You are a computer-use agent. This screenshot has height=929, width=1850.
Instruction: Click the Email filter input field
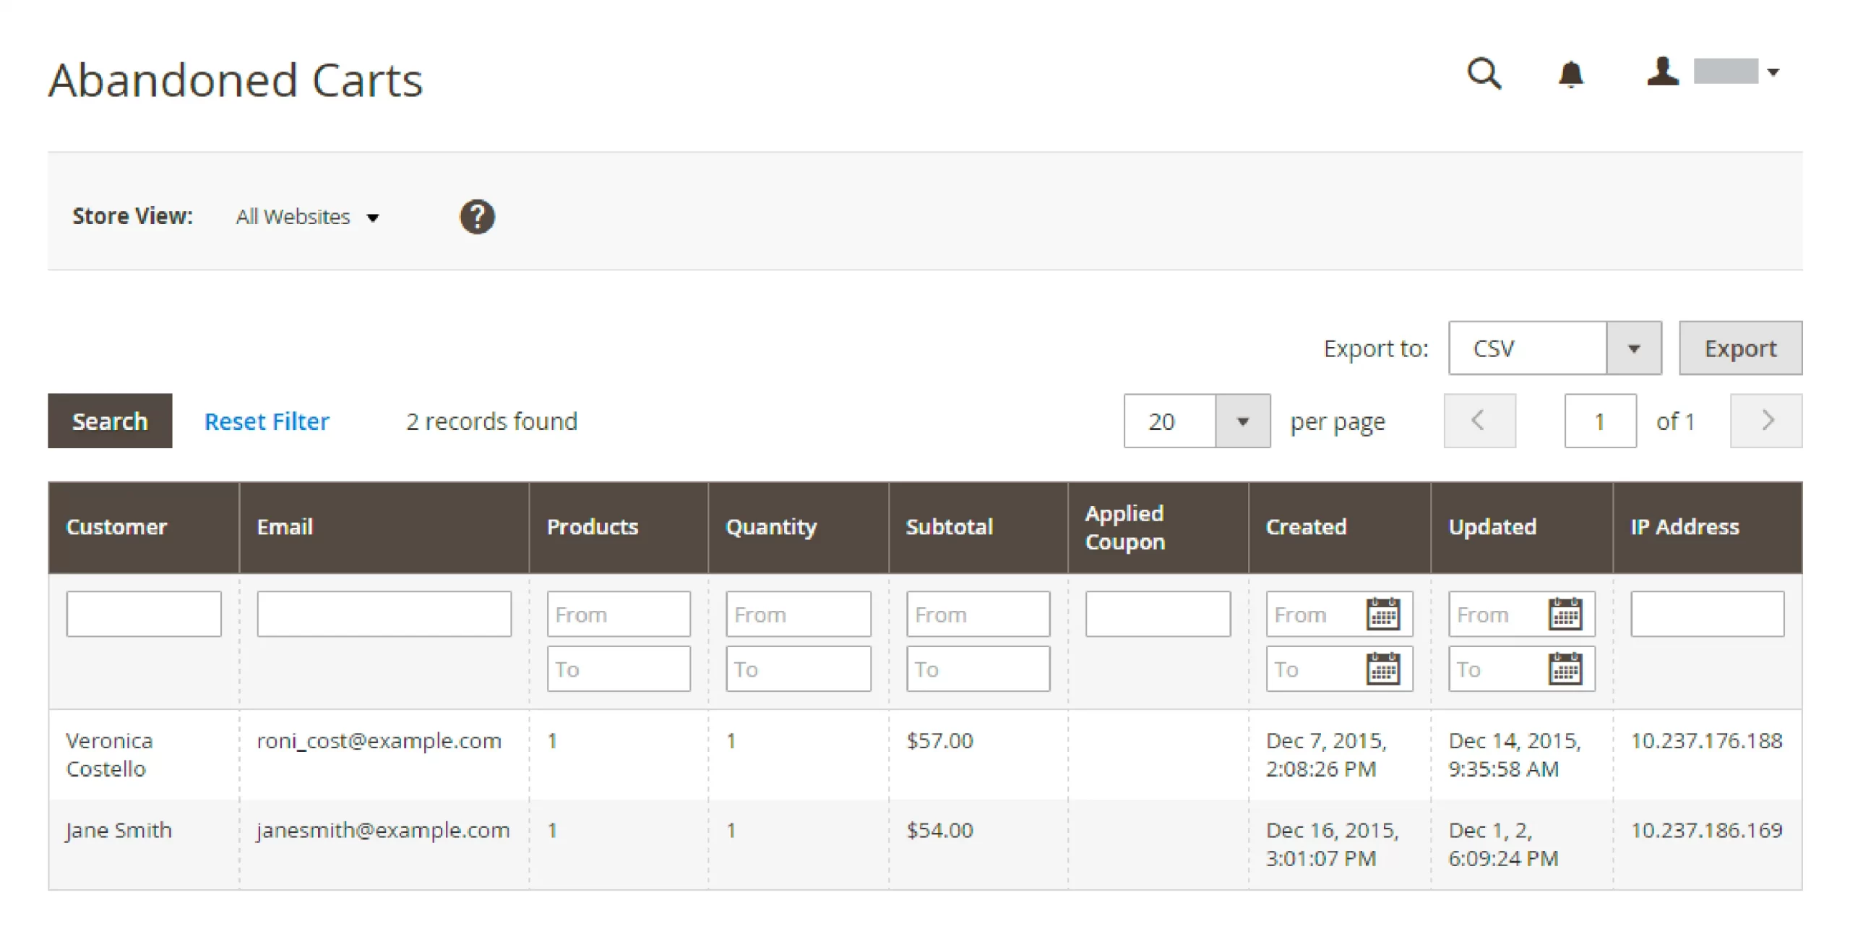[384, 615]
